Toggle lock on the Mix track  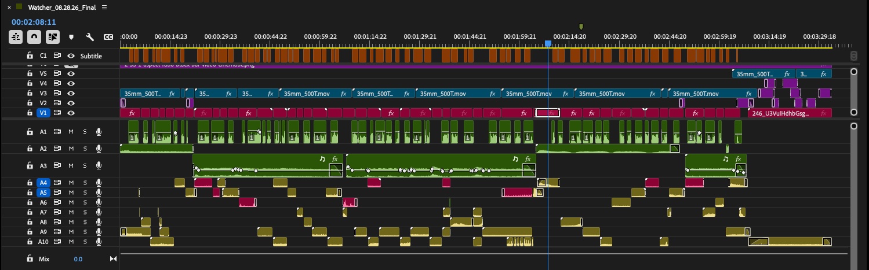pos(30,259)
